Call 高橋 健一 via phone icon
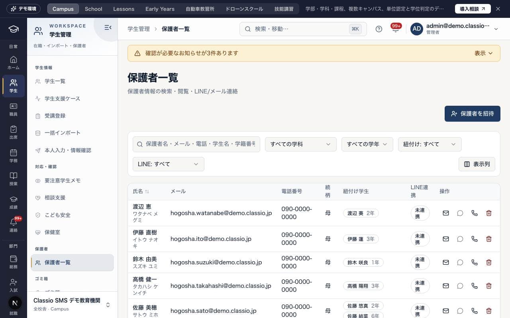 click(475, 286)
